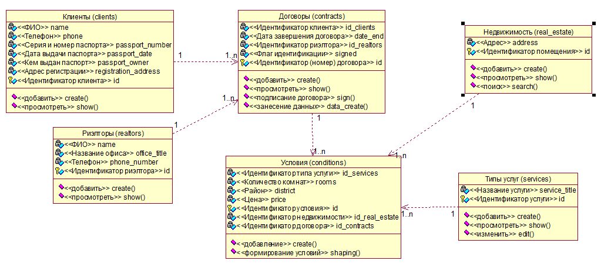The image size is (601, 274).
Task: Click the icon beside id_services attribute
Action: 231,173
